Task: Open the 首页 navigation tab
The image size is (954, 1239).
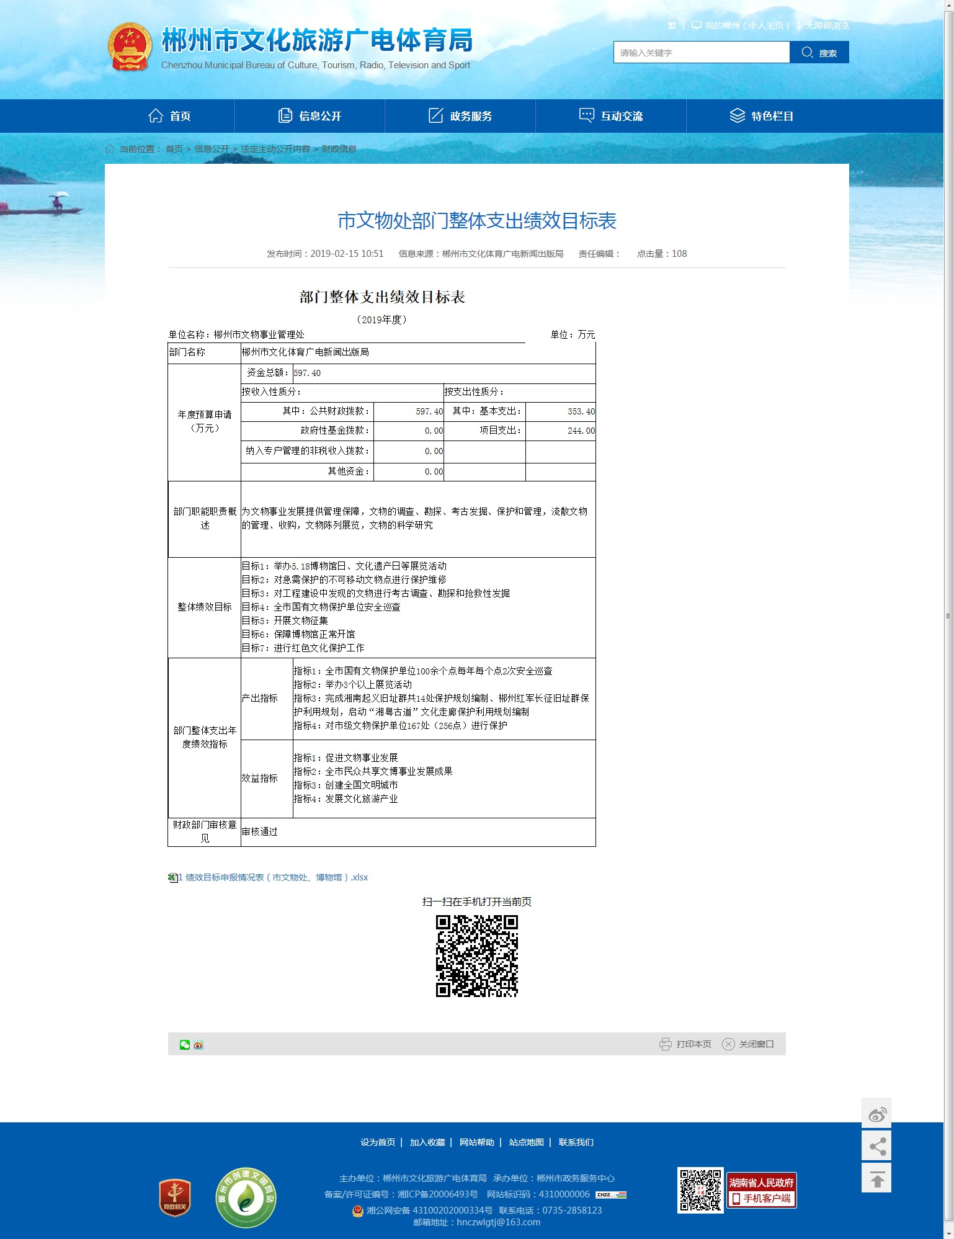Action: pyautogui.click(x=169, y=116)
